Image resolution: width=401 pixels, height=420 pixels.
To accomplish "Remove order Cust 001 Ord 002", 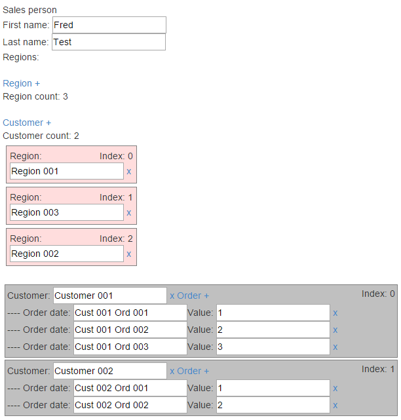I will [335, 330].
